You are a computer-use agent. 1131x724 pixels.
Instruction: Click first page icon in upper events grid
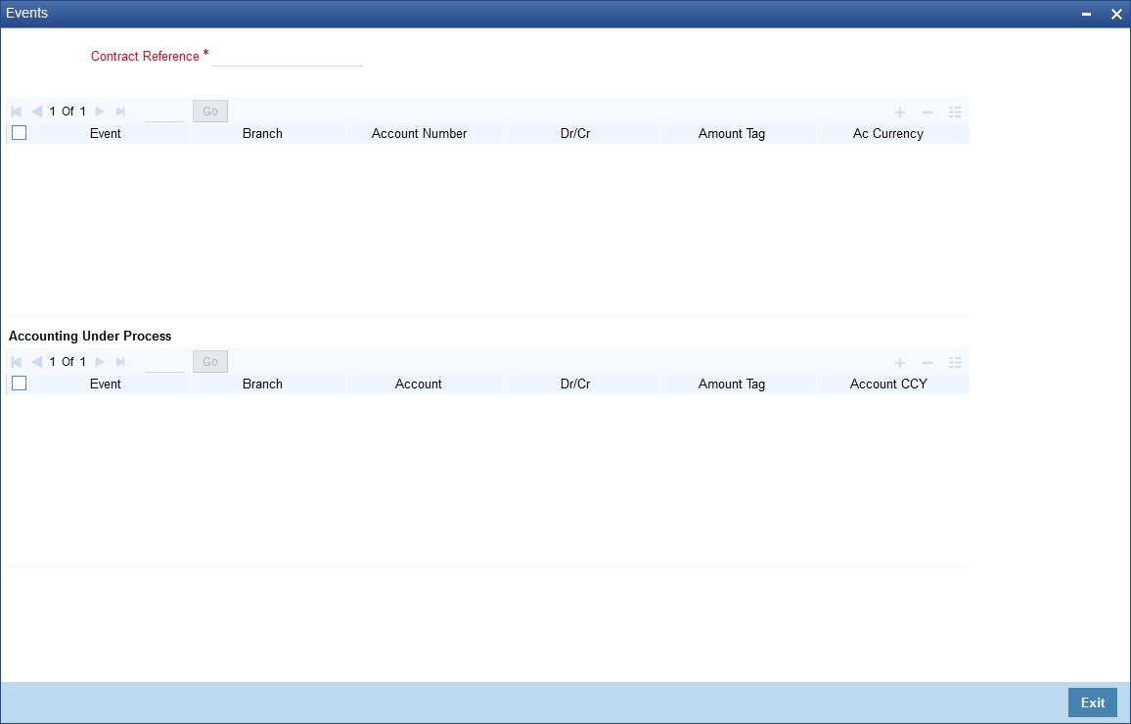(x=17, y=112)
